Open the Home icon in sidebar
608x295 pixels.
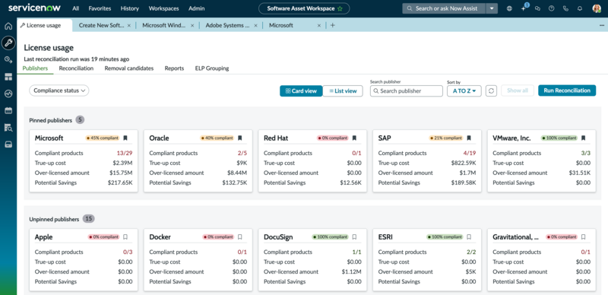8,27
